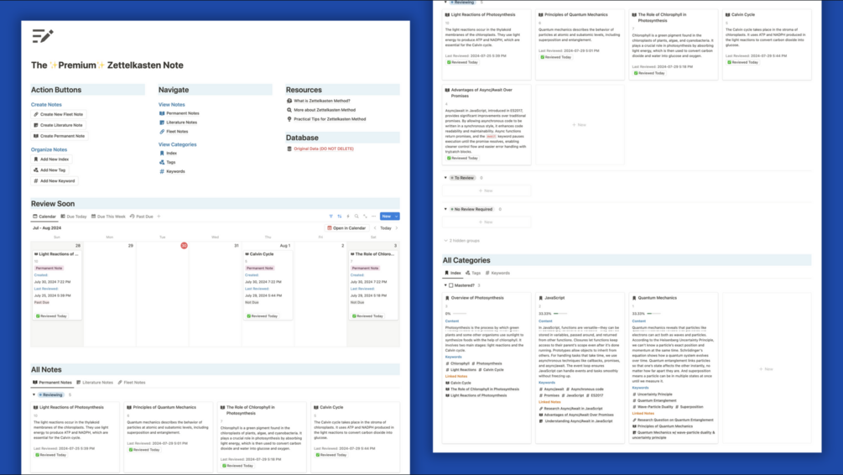Click the magnifier icon beside More about Zettelkasten Method
Image resolution: width=843 pixels, height=475 pixels.
click(x=289, y=110)
